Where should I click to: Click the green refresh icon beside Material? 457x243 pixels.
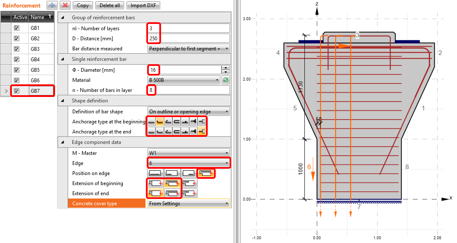click(x=226, y=80)
